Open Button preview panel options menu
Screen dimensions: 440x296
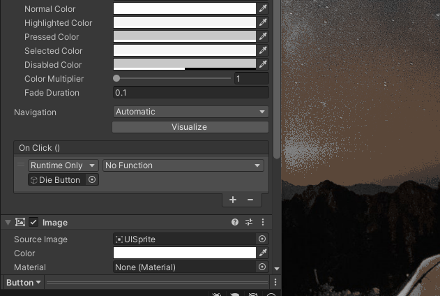[x=275, y=282]
